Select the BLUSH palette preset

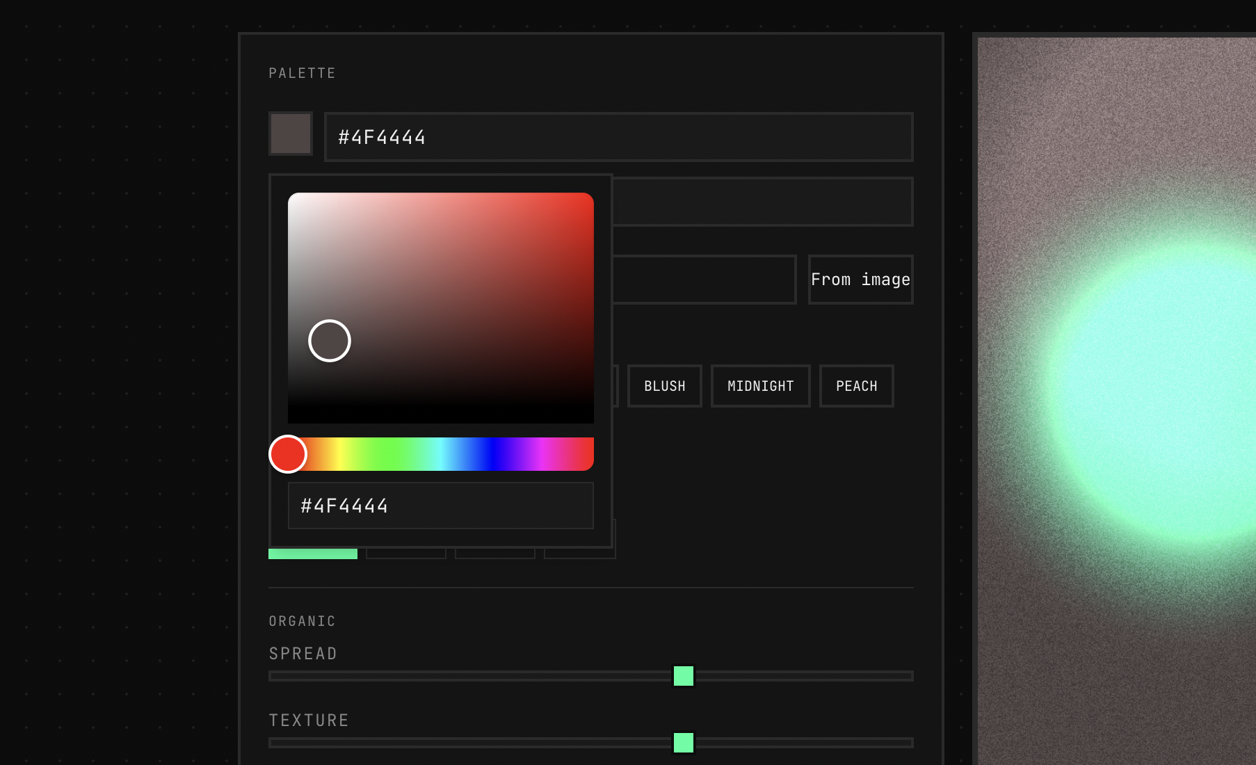pos(664,385)
